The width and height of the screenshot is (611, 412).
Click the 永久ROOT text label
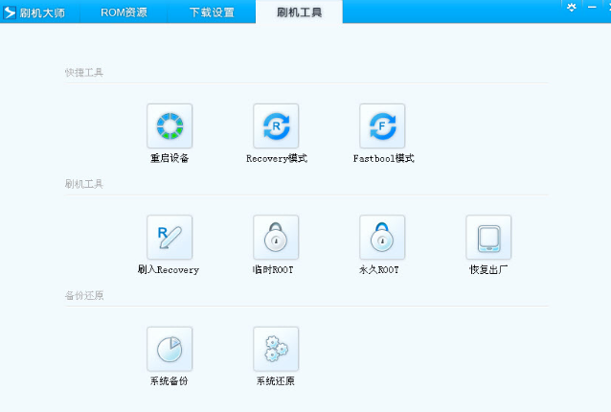point(378,270)
